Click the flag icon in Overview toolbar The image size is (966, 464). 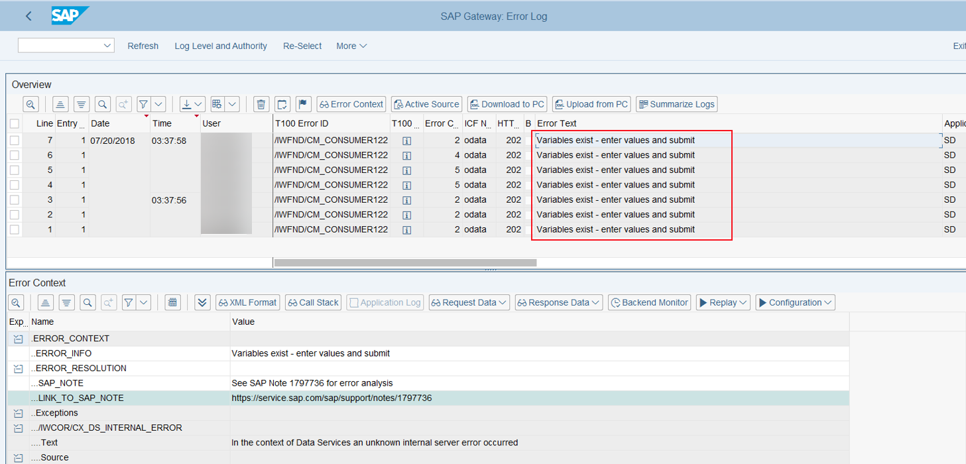tap(304, 104)
